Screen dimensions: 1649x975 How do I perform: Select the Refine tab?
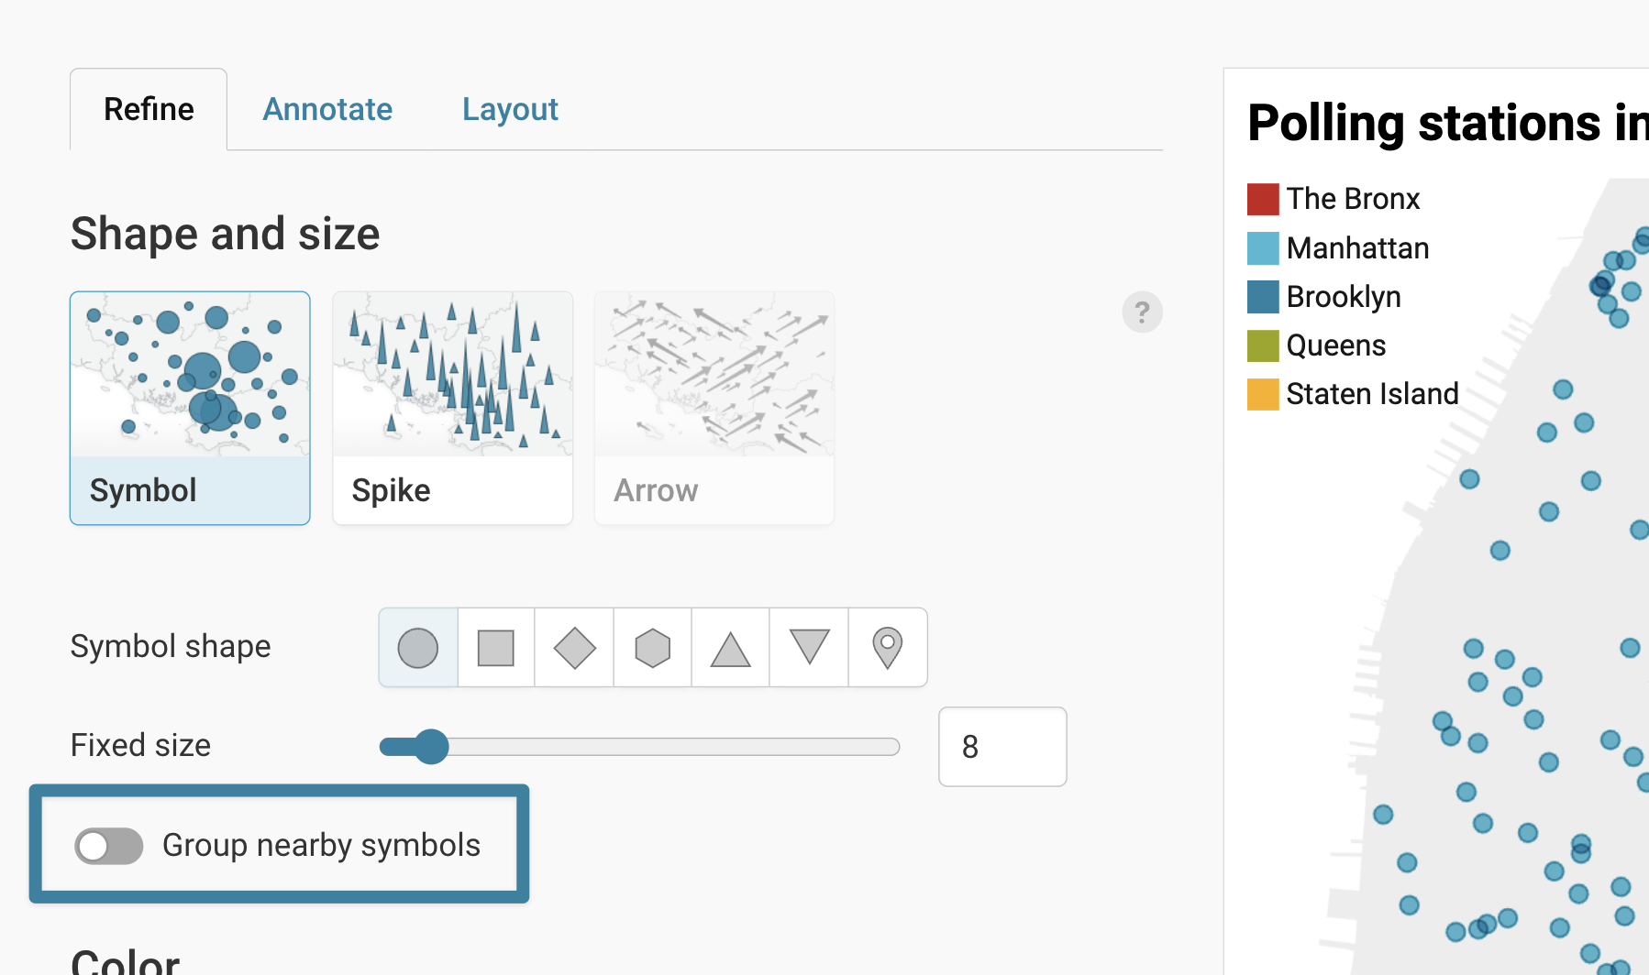point(149,110)
